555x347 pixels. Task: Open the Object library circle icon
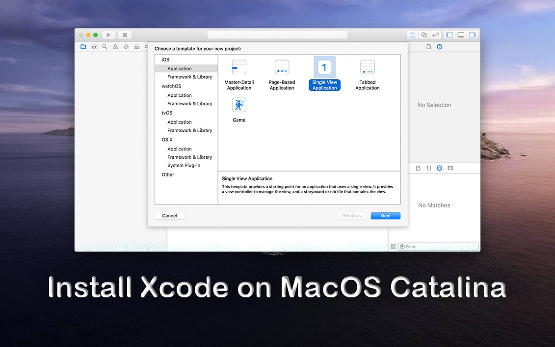point(439,168)
